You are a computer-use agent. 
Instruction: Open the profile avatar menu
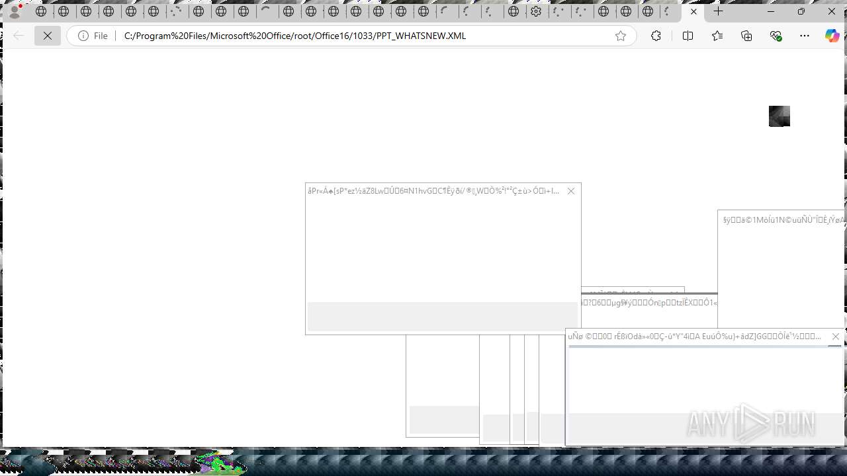(15, 11)
